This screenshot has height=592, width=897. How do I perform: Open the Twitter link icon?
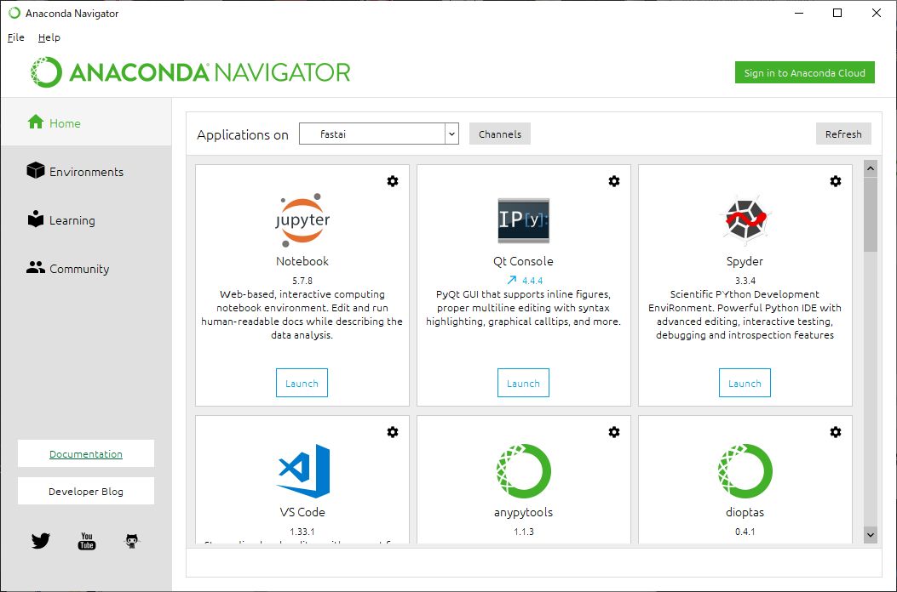tap(41, 541)
